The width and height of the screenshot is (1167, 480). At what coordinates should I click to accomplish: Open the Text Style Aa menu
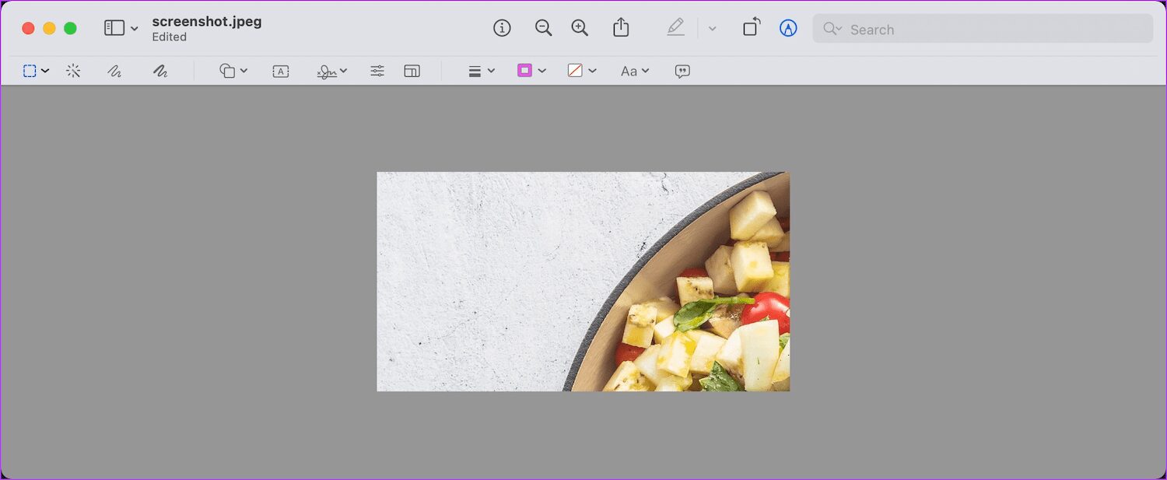pos(635,71)
